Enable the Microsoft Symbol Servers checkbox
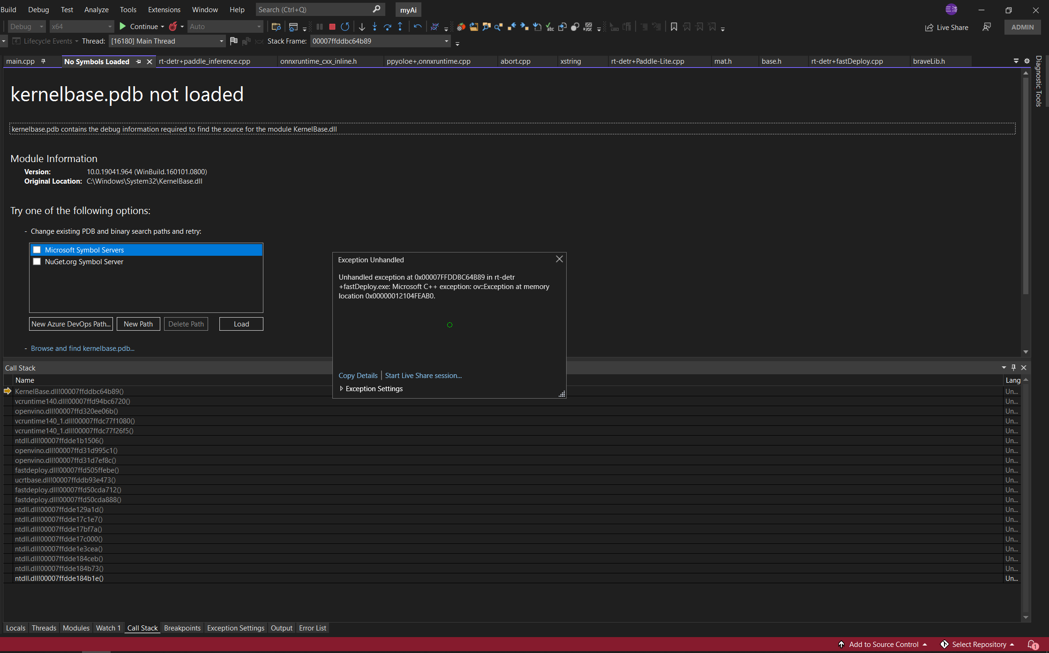Image resolution: width=1049 pixels, height=653 pixels. [x=37, y=250]
